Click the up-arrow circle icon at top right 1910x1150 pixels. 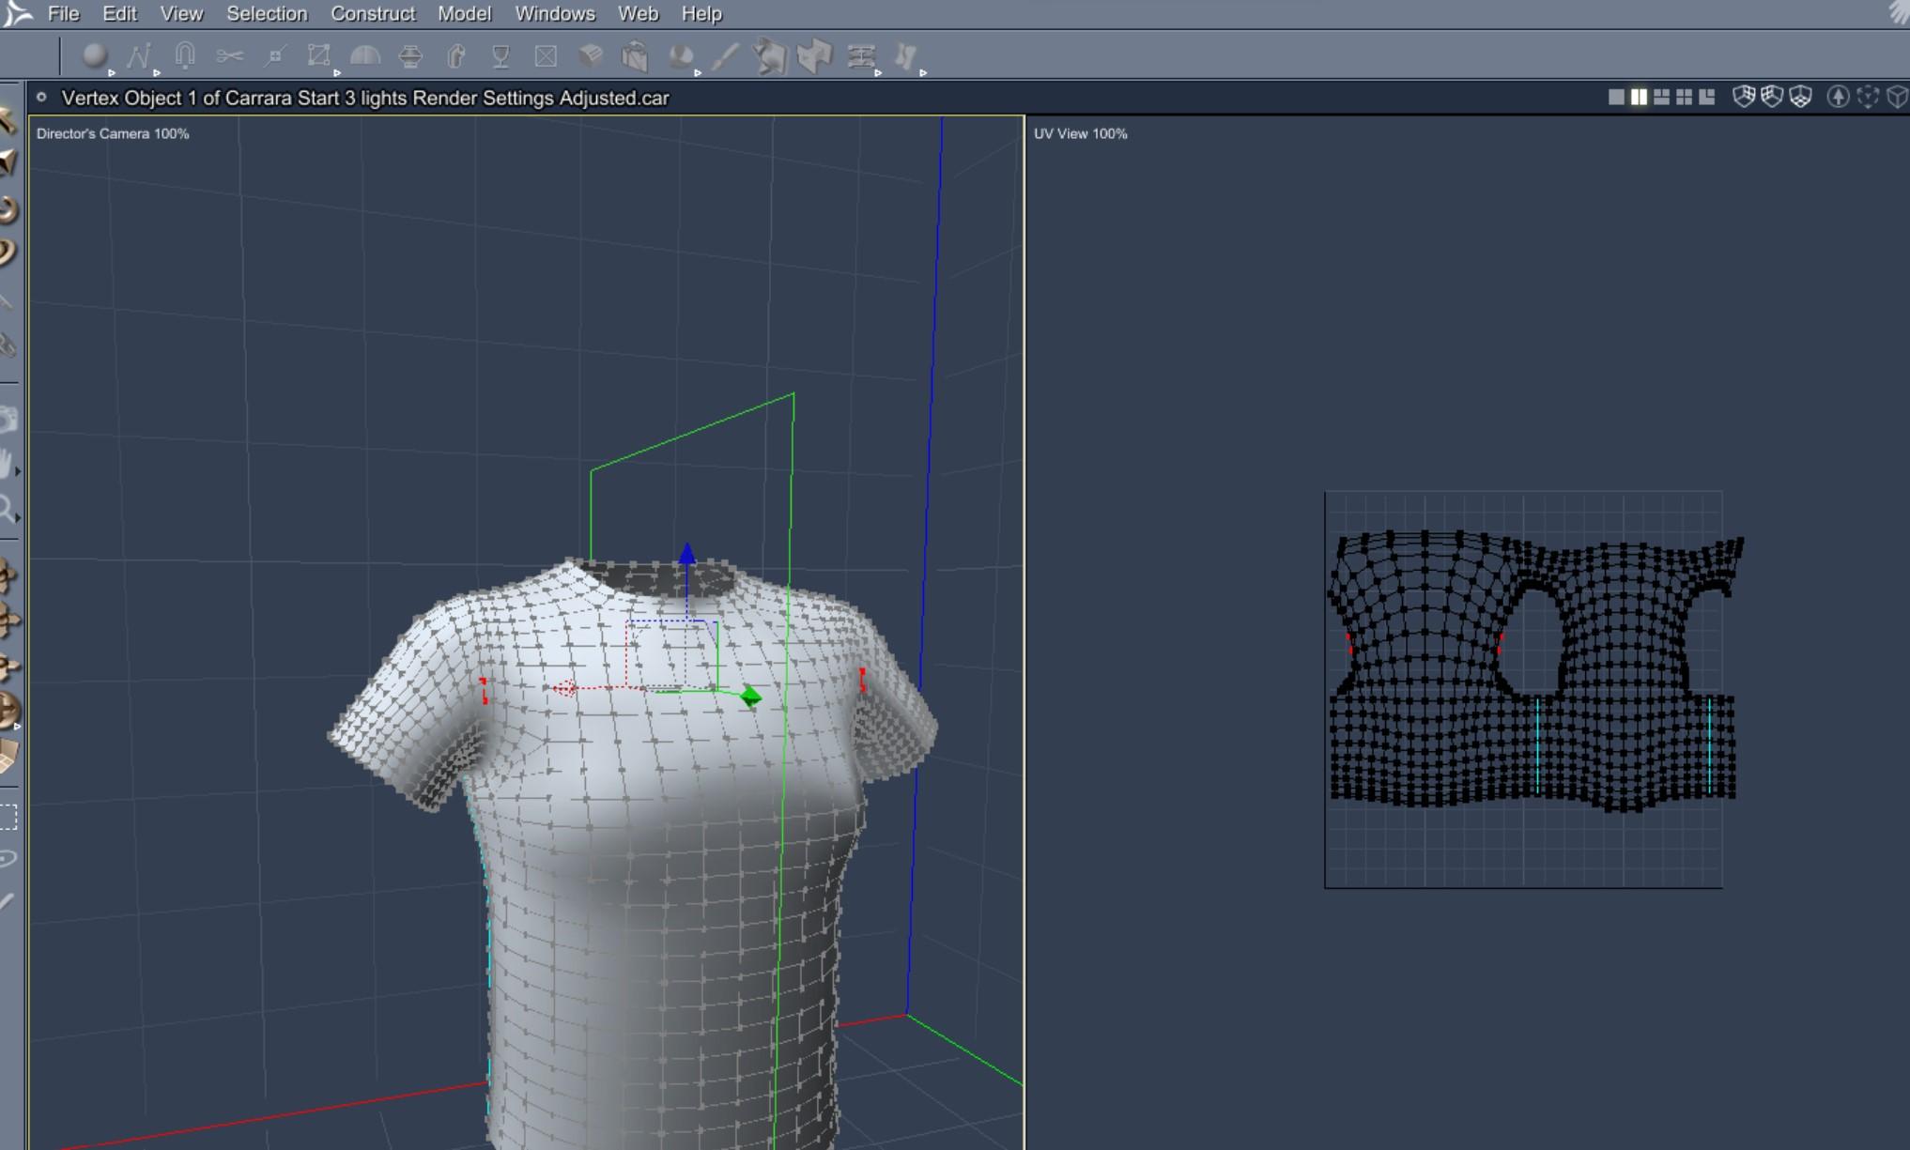click(x=1838, y=97)
